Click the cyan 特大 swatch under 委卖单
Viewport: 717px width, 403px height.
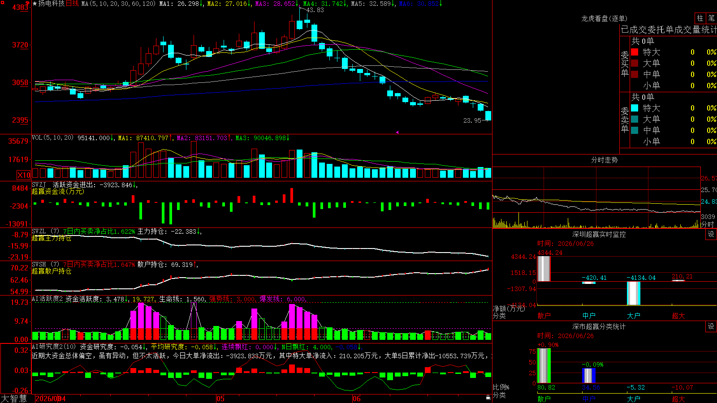coord(635,108)
